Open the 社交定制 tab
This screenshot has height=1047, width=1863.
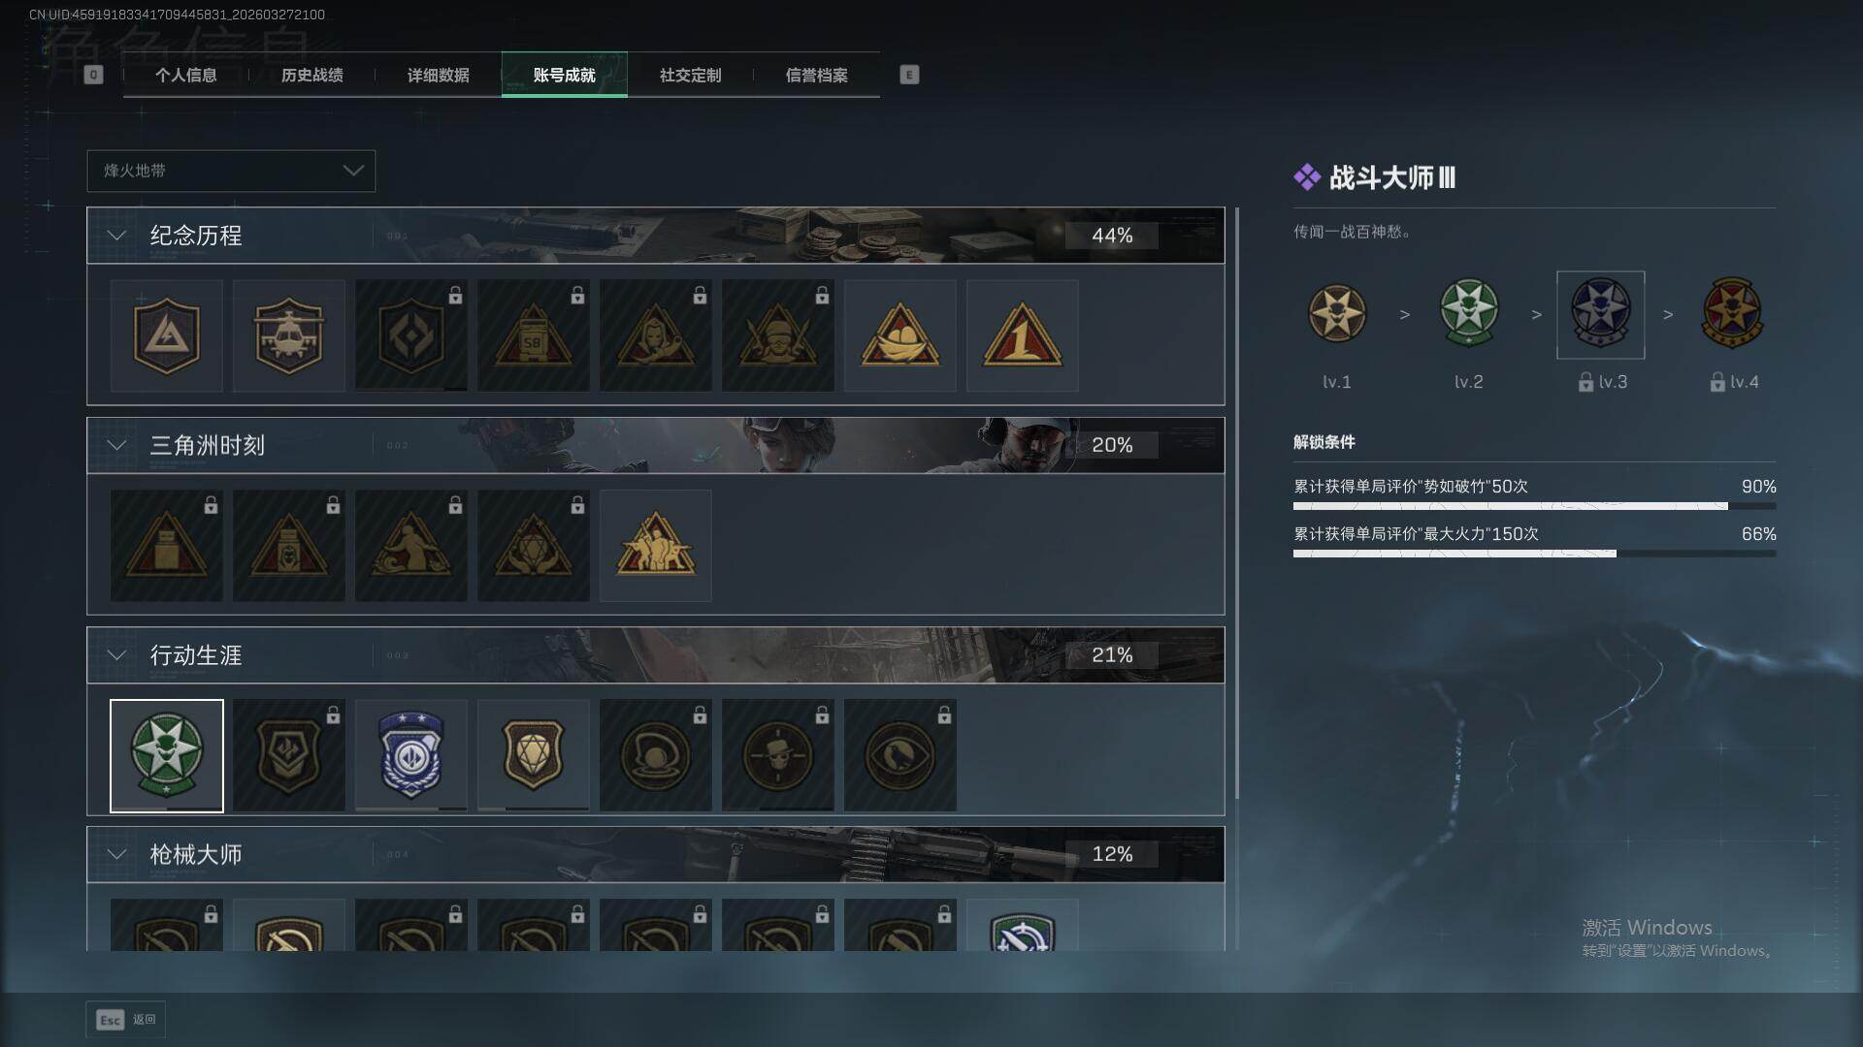[690, 75]
